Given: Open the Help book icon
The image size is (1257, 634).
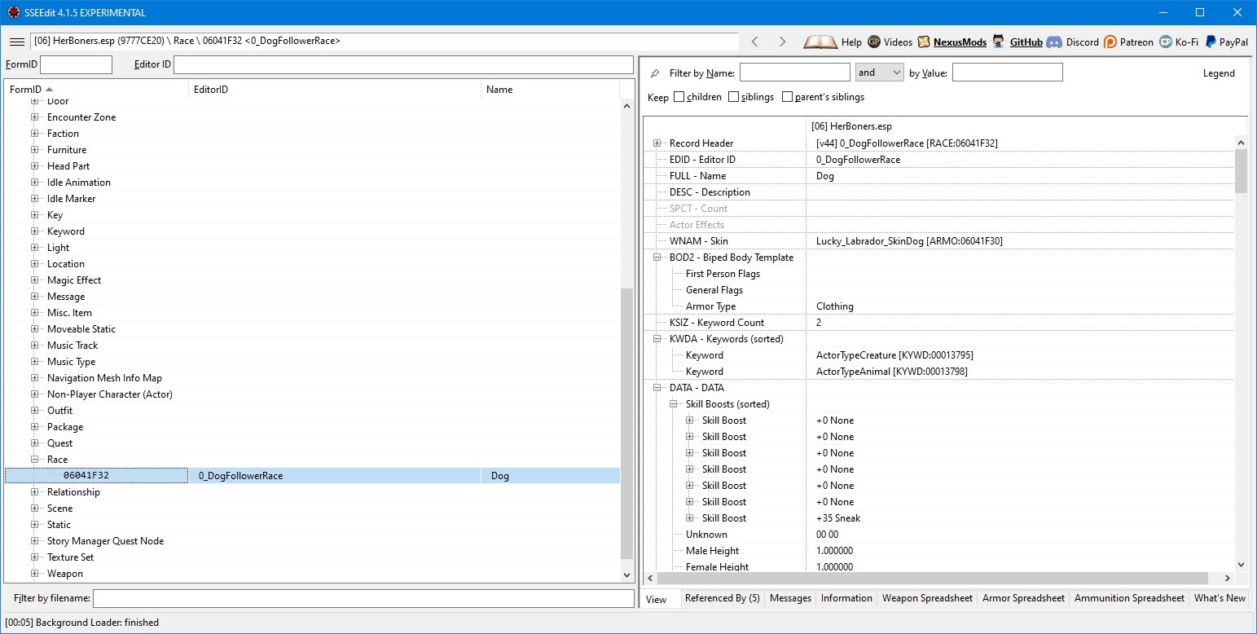Looking at the screenshot, I should click(x=820, y=42).
